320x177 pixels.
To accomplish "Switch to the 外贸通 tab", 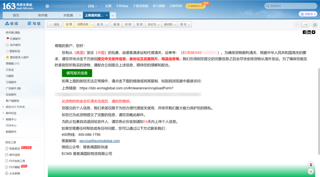I will click(x=68, y=15).
